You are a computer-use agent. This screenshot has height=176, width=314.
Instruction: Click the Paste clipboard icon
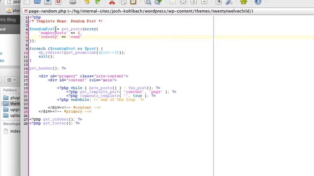coord(133,2)
